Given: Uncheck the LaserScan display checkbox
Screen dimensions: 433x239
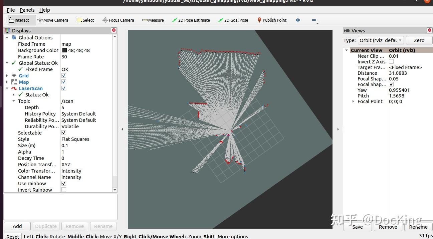Looking at the screenshot, I should point(64,88).
